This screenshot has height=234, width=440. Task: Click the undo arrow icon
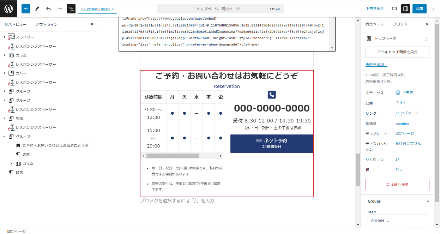49,9
